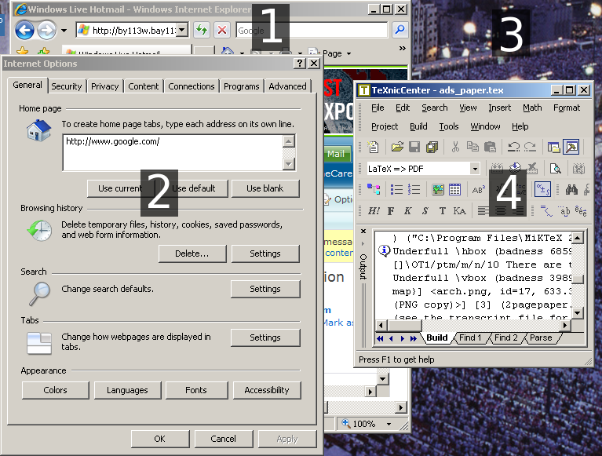
Task: Insert enumerate numbered list icon
Action: (x=414, y=189)
